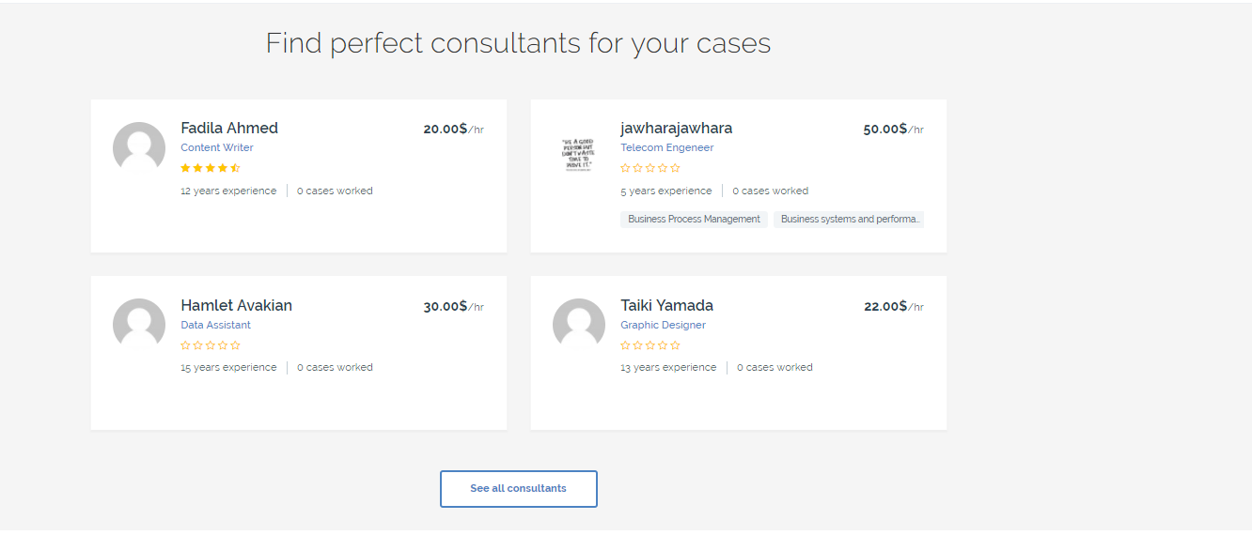Open Fadila Ahmed's consultant name link
Viewport: 1252px width, 535px height.
[x=229, y=129]
